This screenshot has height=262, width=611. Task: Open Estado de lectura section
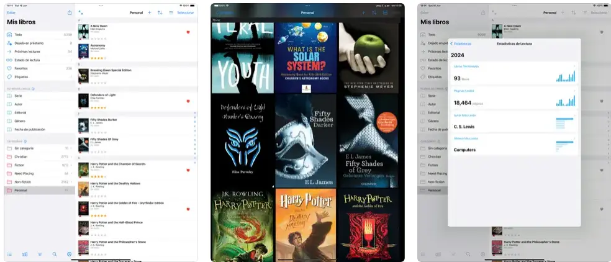pyautogui.click(x=39, y=60)
